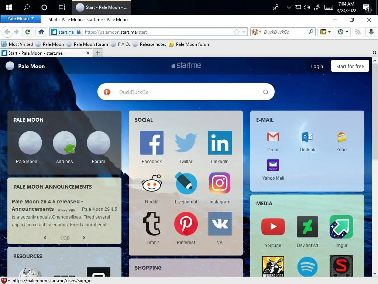Open the volume control in tray
This screenshot has height=284, width=378.
[x=307, y=7]
